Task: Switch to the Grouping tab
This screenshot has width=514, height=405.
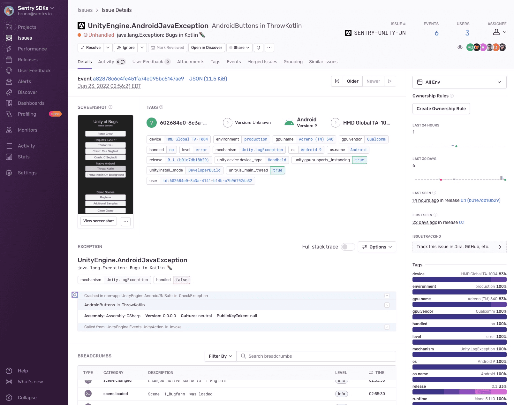Action: (293, 62)
